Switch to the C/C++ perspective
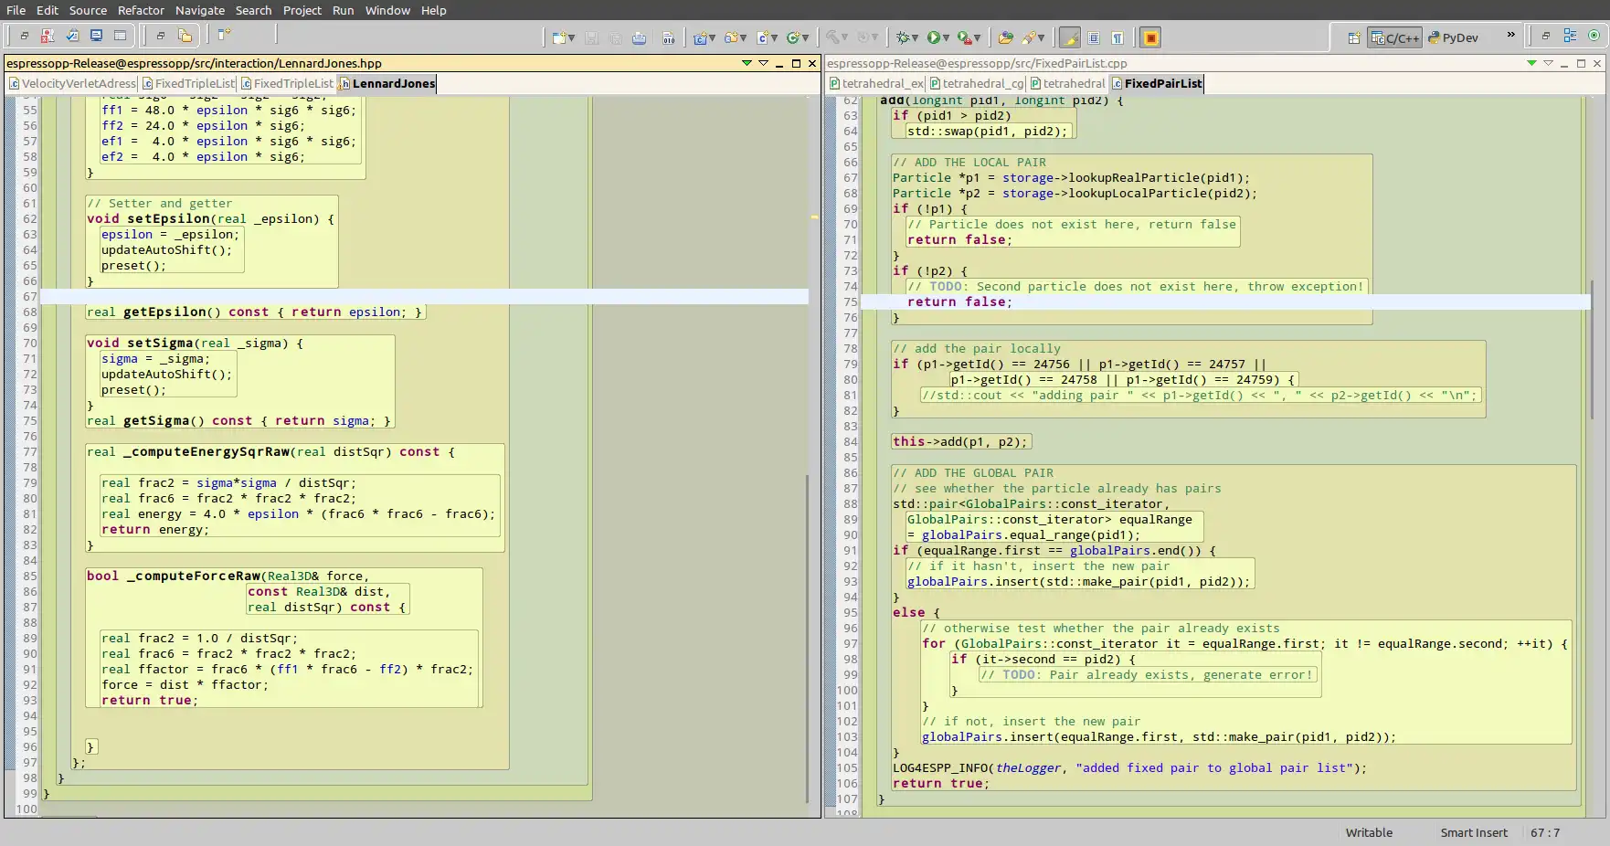Viewport: 1610px width, 846px height. pyautogui.click(x=1394, y=37)
